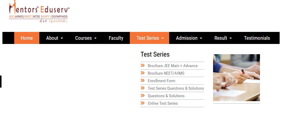Collapse the Test Series dropdown menu
This screenshot has height=118, width=286.
coord(150,38)
